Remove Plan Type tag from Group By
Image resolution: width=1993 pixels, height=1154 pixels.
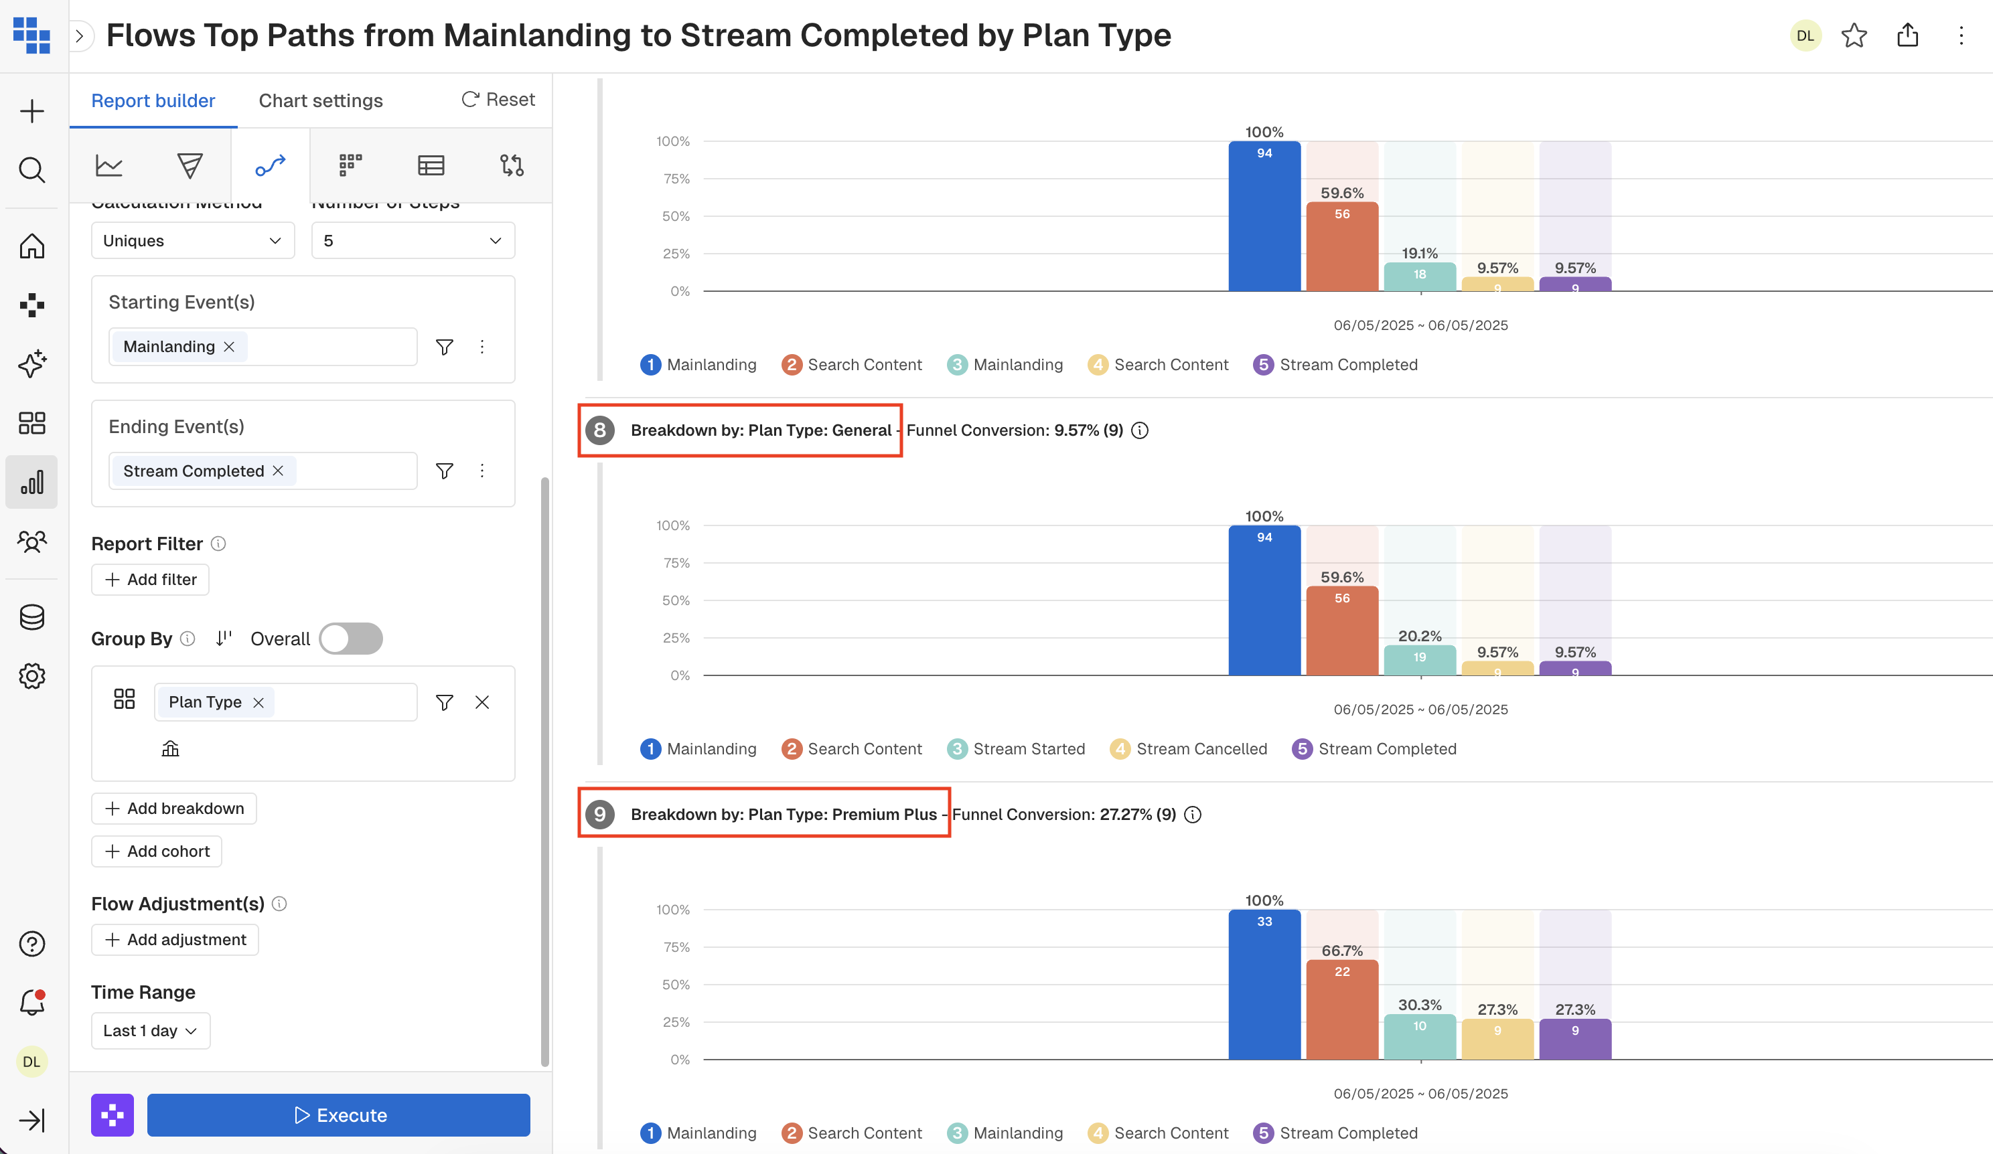258,703
